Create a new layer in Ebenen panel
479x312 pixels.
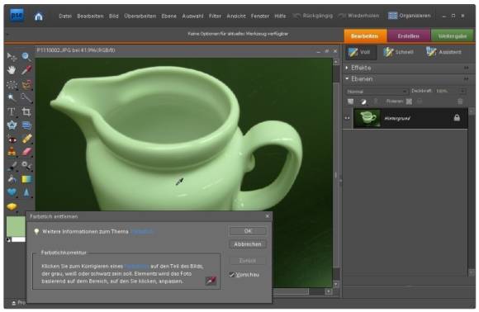point(350,102)
